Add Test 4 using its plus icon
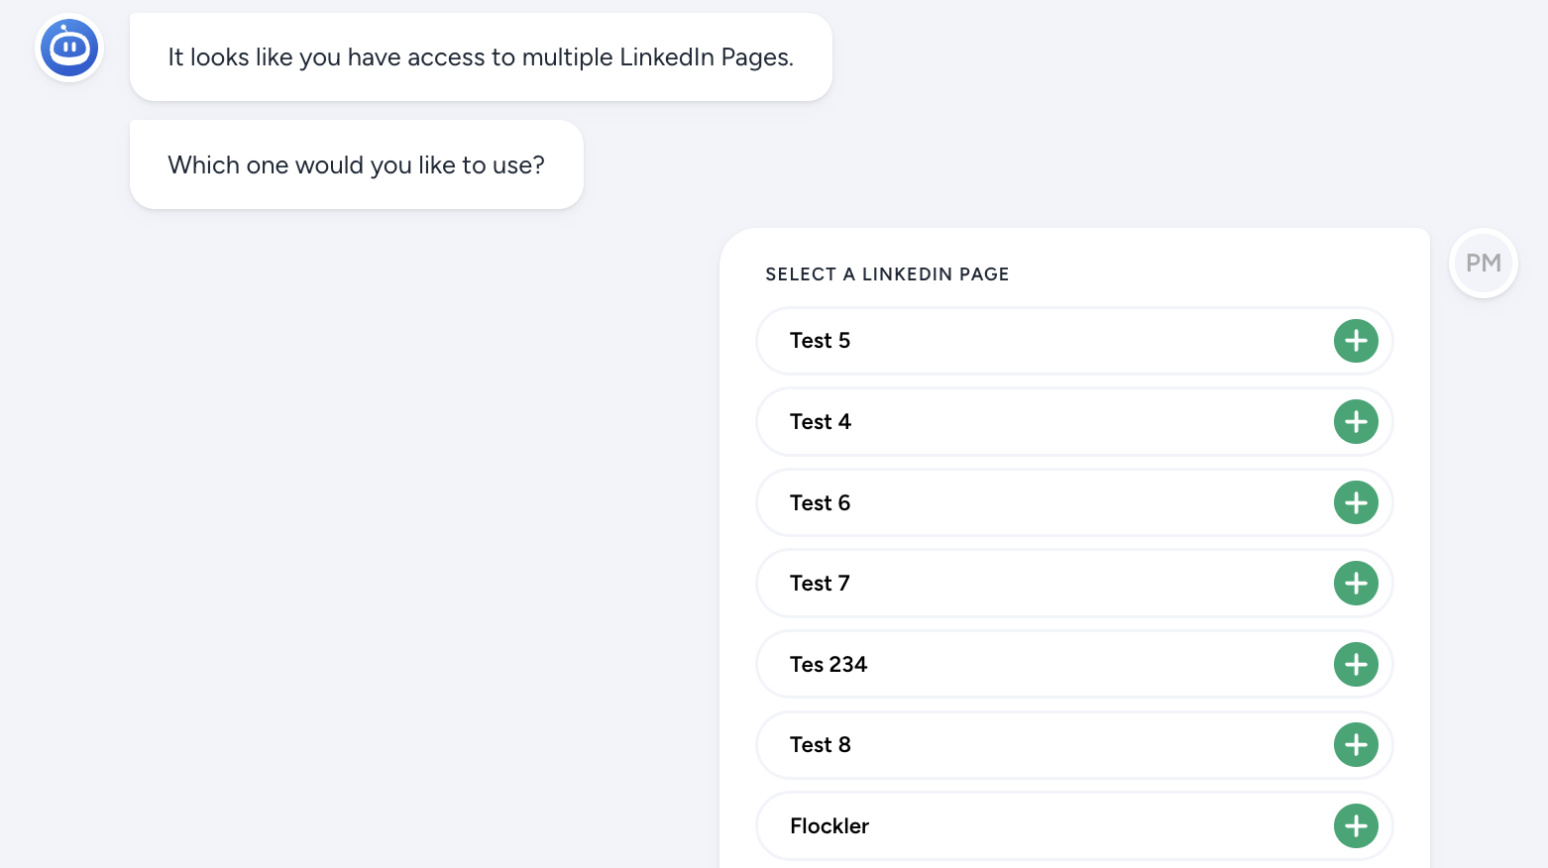The height and width of the screenshot is (868, 1548). click(x=1356, y=422)
